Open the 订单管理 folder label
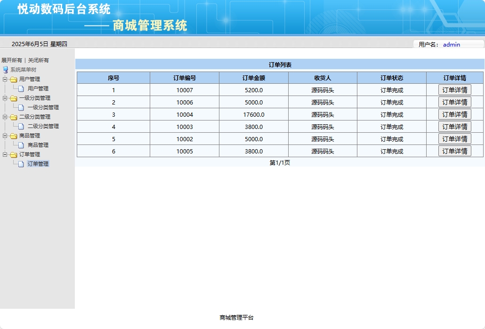Image resolution: width=485 pixels, height=329 pixels. [30, 154]
